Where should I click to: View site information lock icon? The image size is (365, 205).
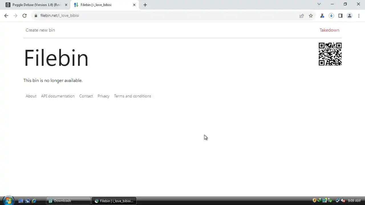coord(36,16)
